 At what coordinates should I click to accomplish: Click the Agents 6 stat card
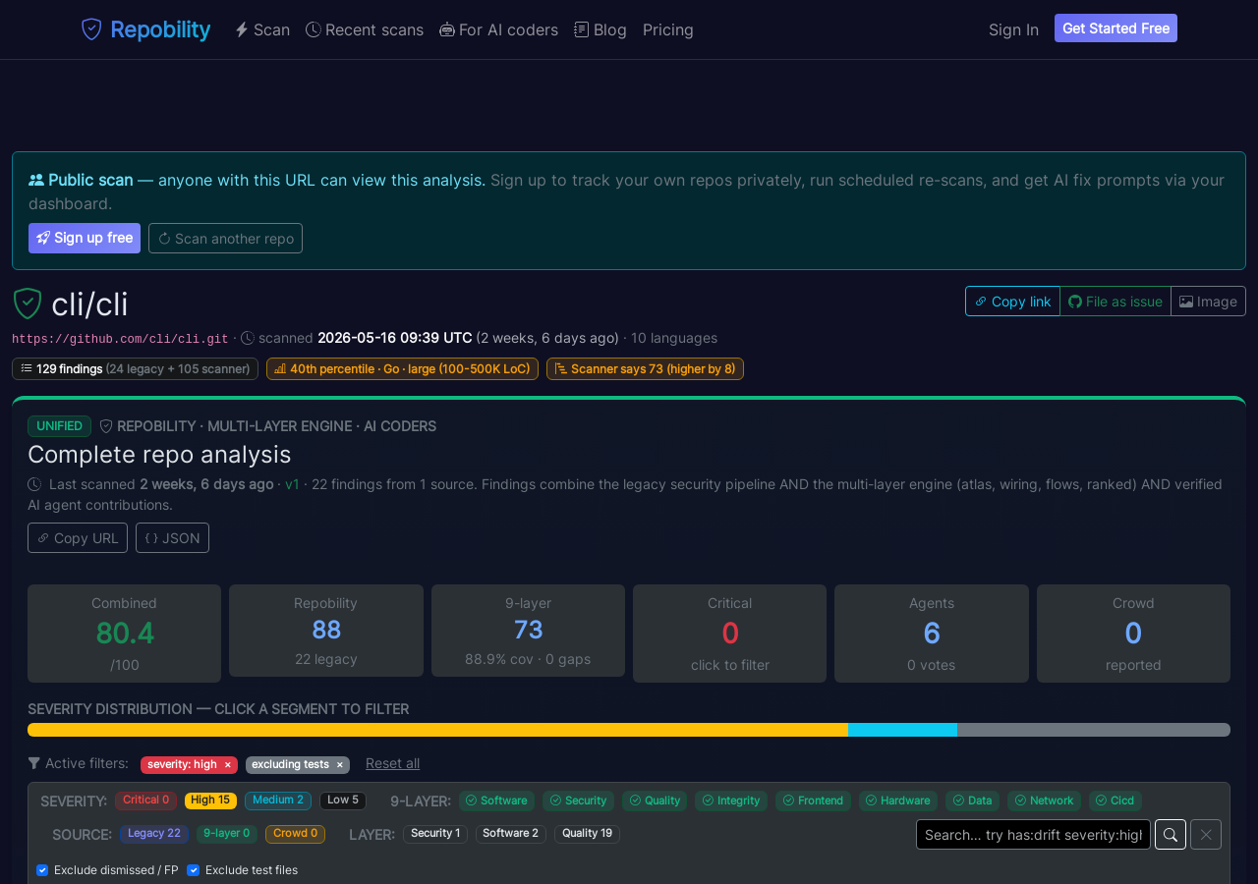(932, 634)
